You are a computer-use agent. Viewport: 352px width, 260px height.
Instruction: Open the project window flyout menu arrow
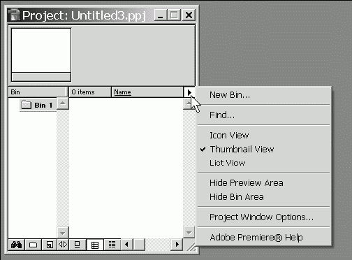pyautogui.click(x=189, y=92)
